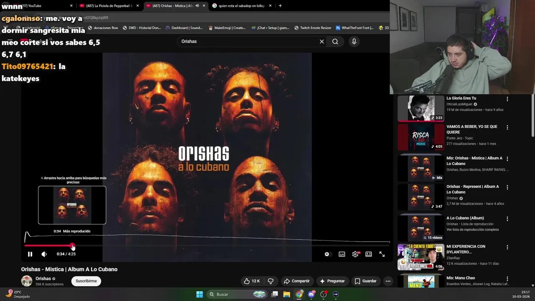
Task: Open a new browser tab
Action: point(280,6)
